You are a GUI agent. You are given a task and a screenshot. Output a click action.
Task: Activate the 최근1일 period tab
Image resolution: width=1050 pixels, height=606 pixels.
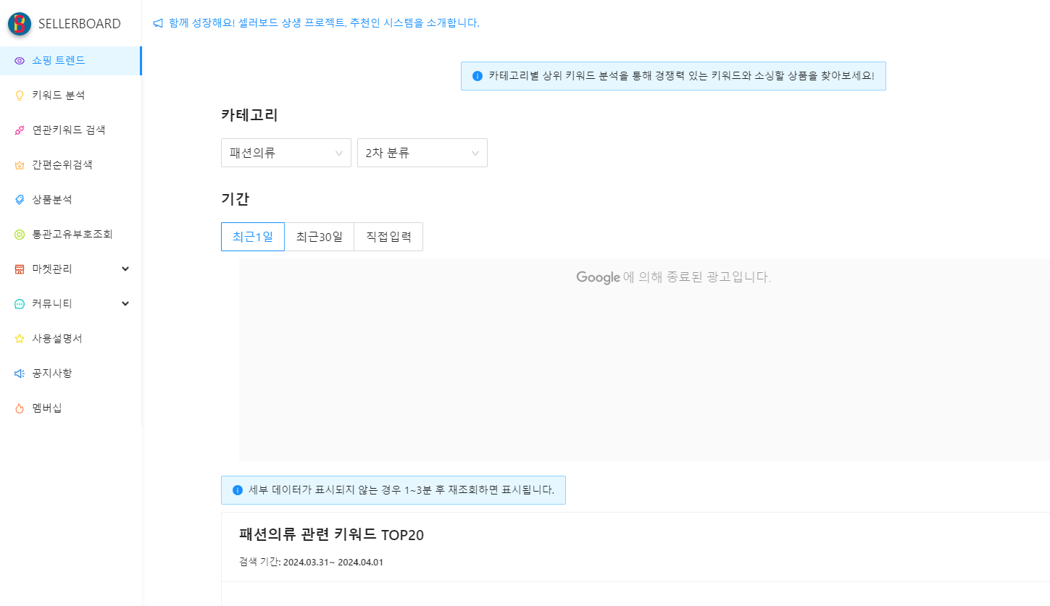pos(252,236)
